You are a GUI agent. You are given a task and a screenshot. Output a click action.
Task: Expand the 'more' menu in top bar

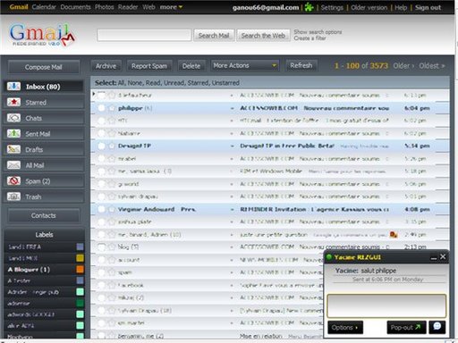[171, 7]
